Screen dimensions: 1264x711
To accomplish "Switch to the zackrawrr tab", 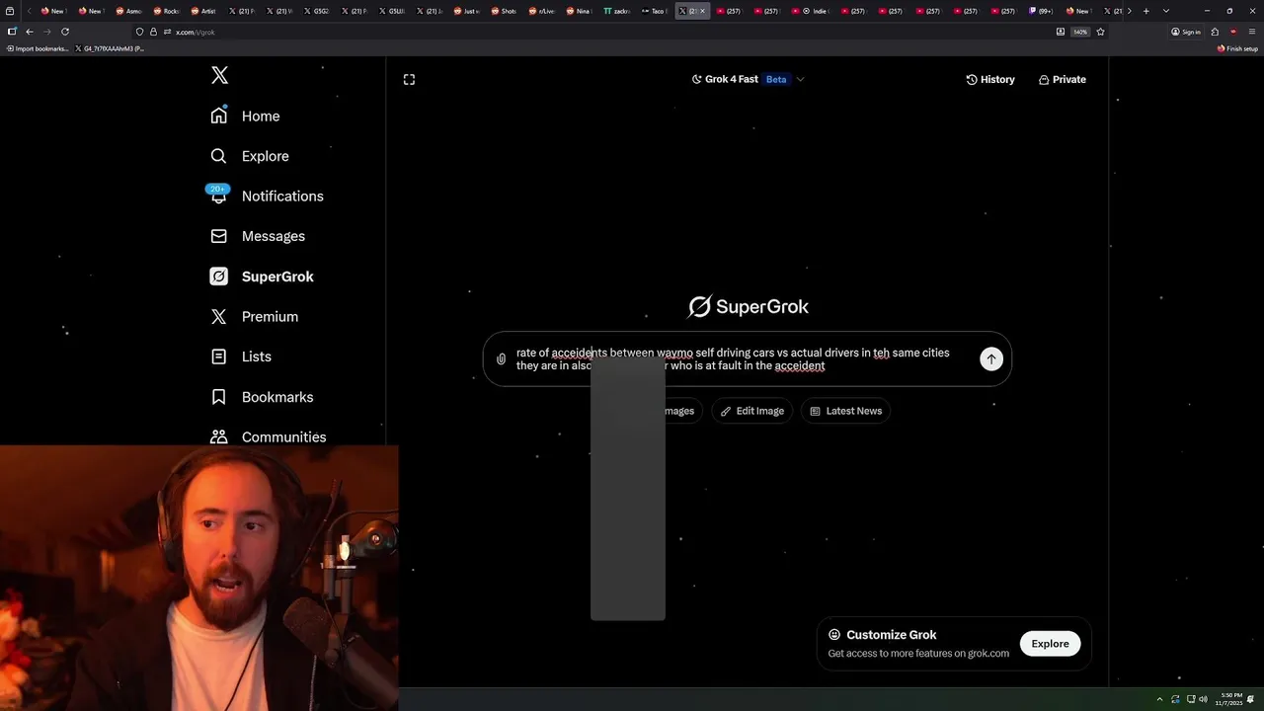I will pos(616,11).
